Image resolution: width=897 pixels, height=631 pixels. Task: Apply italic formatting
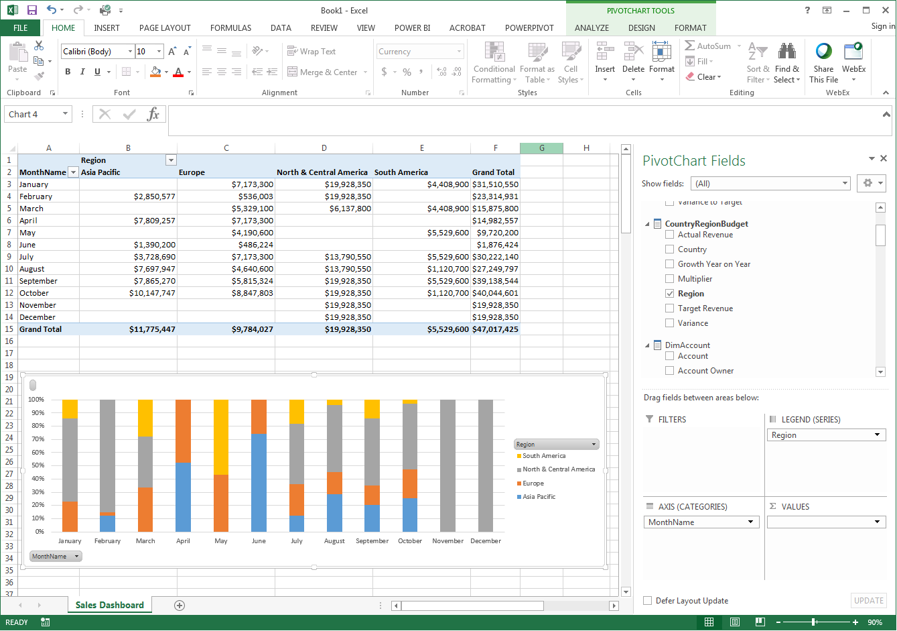pyautogui.click(x=81, y=72)
